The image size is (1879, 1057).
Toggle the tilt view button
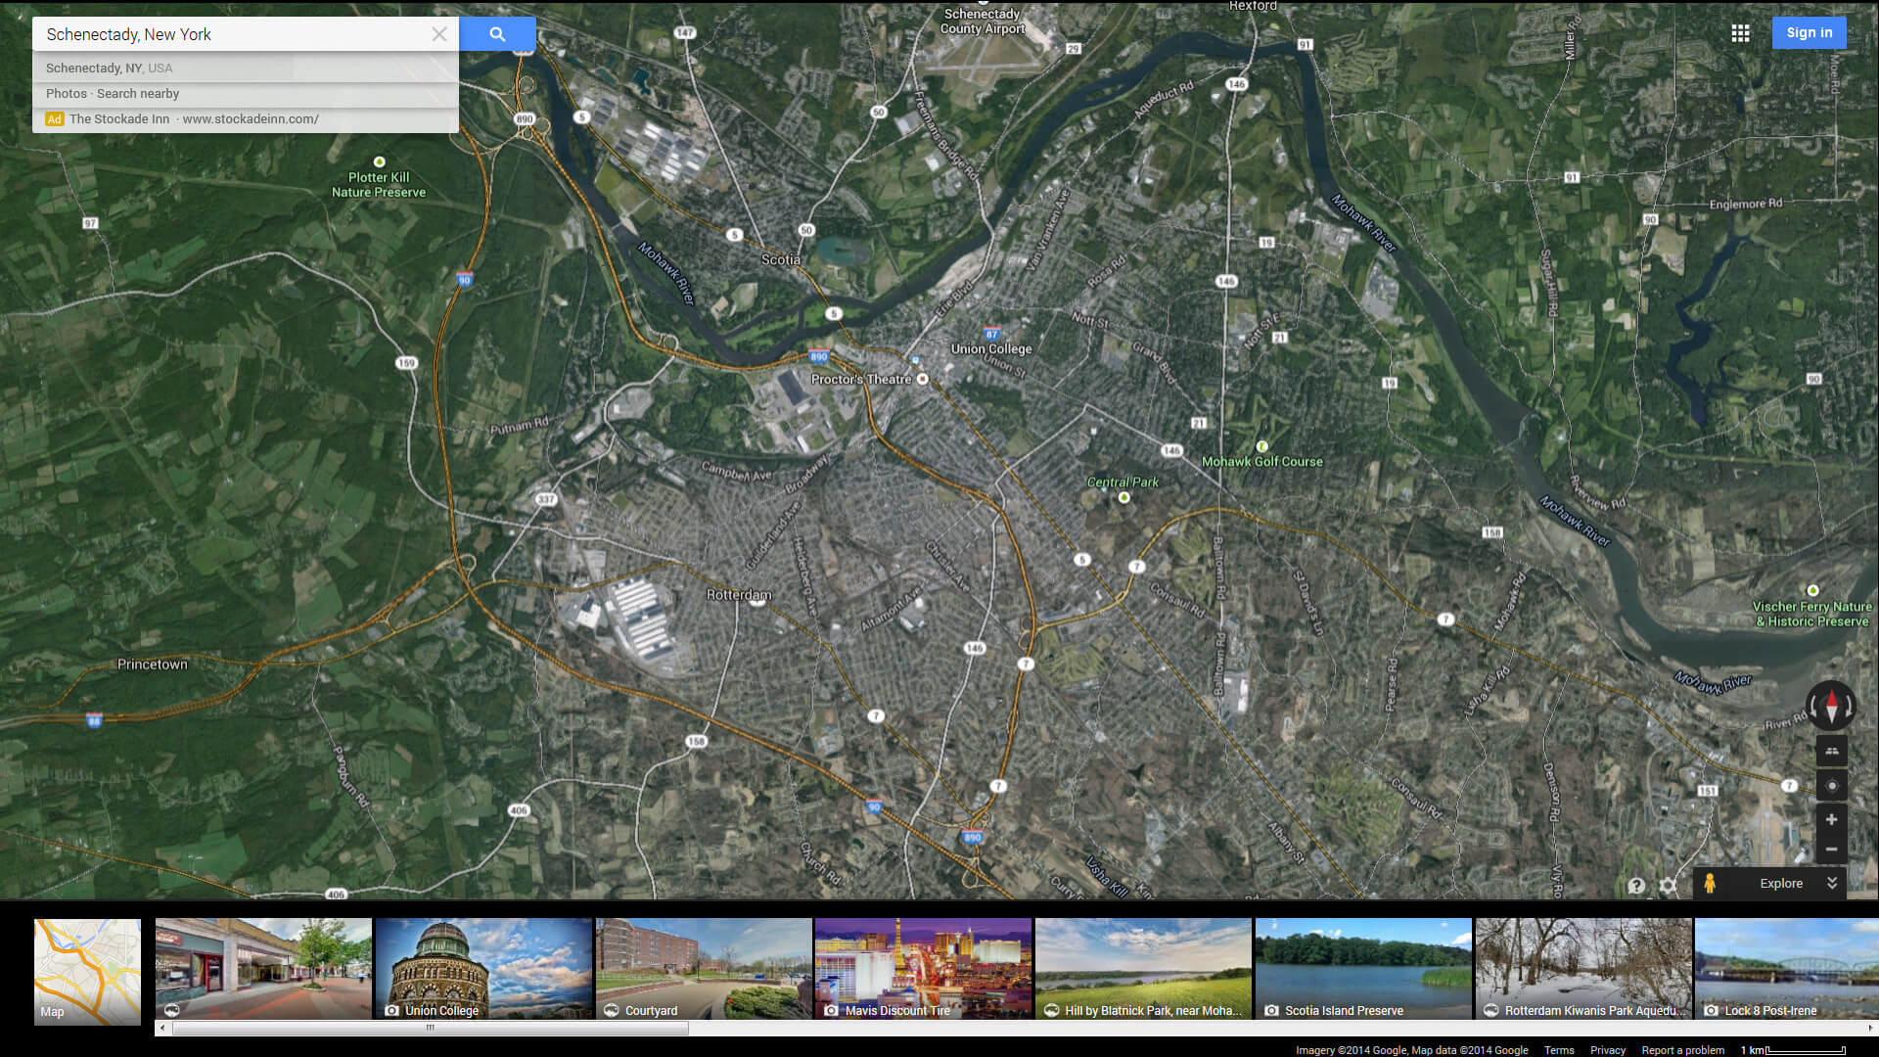(x=1831, y=752)
